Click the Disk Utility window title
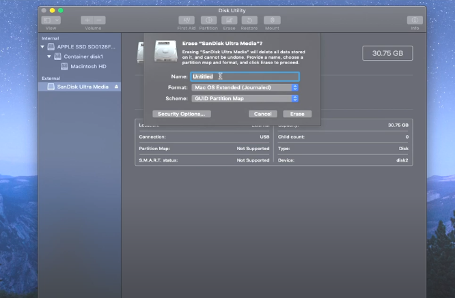The image size is (455, 298). 232,10
